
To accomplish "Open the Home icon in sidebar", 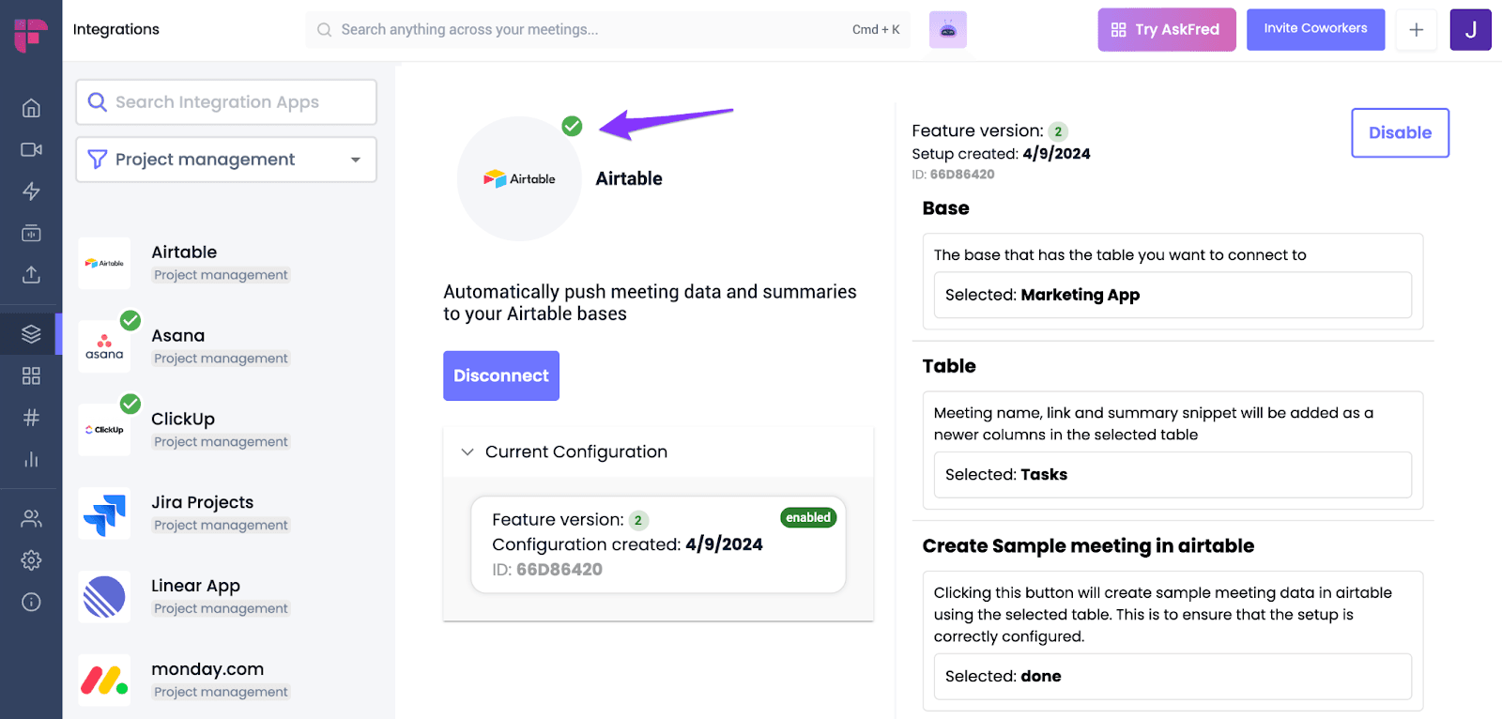I will pyautogui.click(x=31, y=108).
